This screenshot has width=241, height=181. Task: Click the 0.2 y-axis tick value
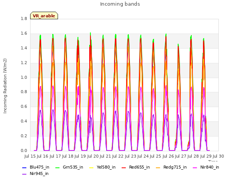coord(24,136)
